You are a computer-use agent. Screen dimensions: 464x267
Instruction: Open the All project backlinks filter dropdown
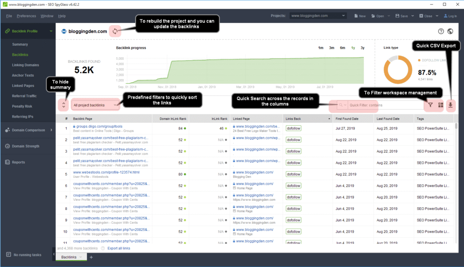[95, 105]
